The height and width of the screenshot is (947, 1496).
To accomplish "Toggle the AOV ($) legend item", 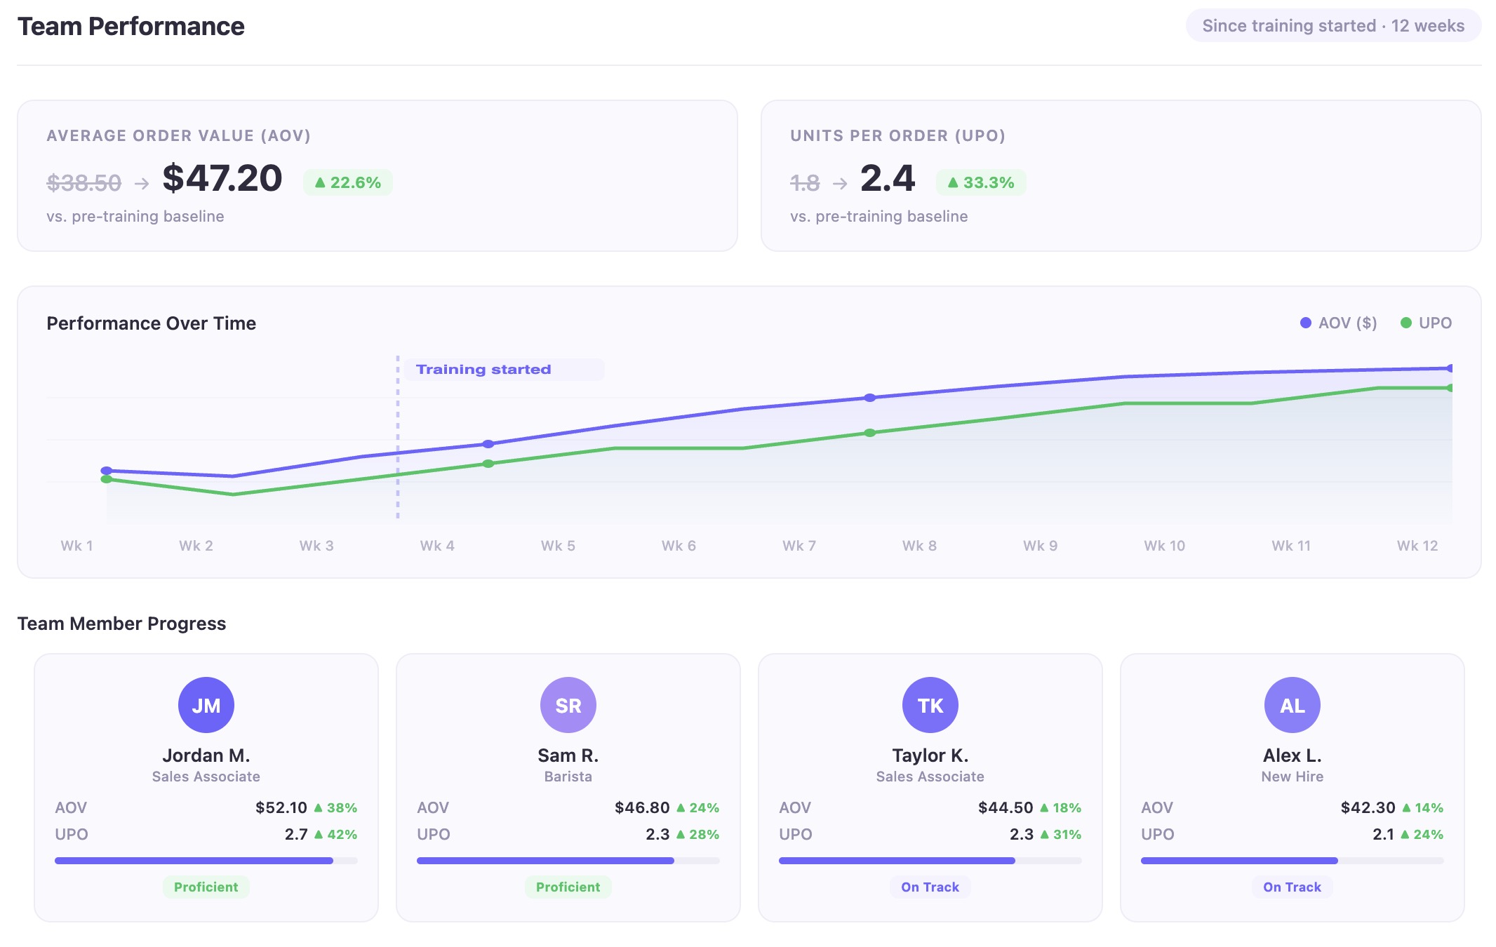I will [x=1337, y=323].
